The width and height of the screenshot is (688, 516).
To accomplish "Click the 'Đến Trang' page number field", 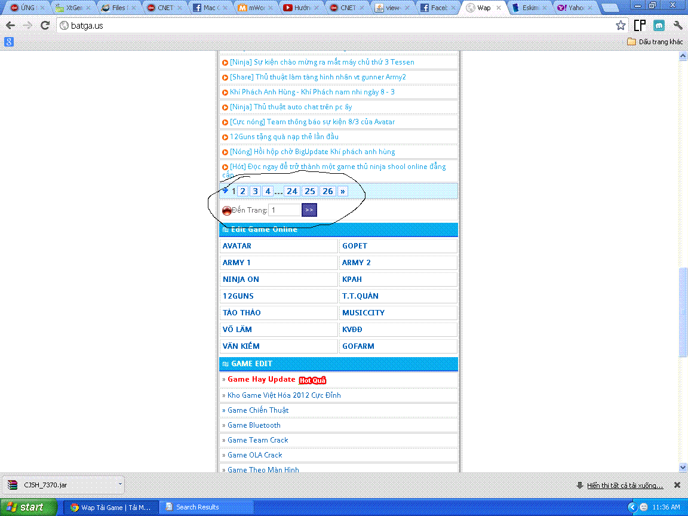I will [284, 210].
